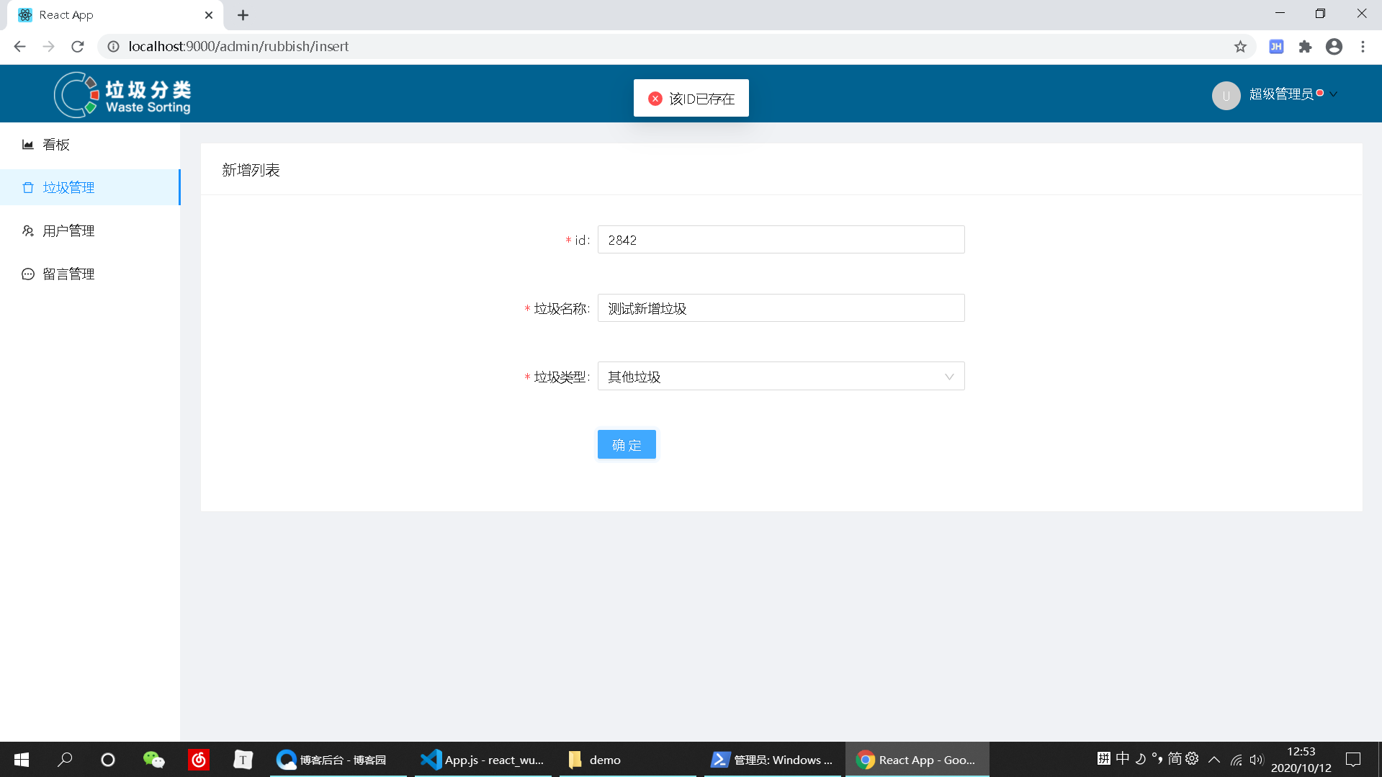The height and width of the screenshot is (777, 1382).
Task: Open the Chrome profile icon
Action: point(1334,47)
